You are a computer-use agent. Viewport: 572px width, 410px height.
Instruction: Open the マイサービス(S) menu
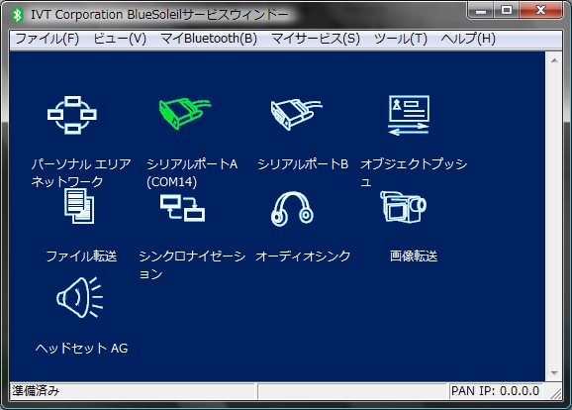pos(316,39)
